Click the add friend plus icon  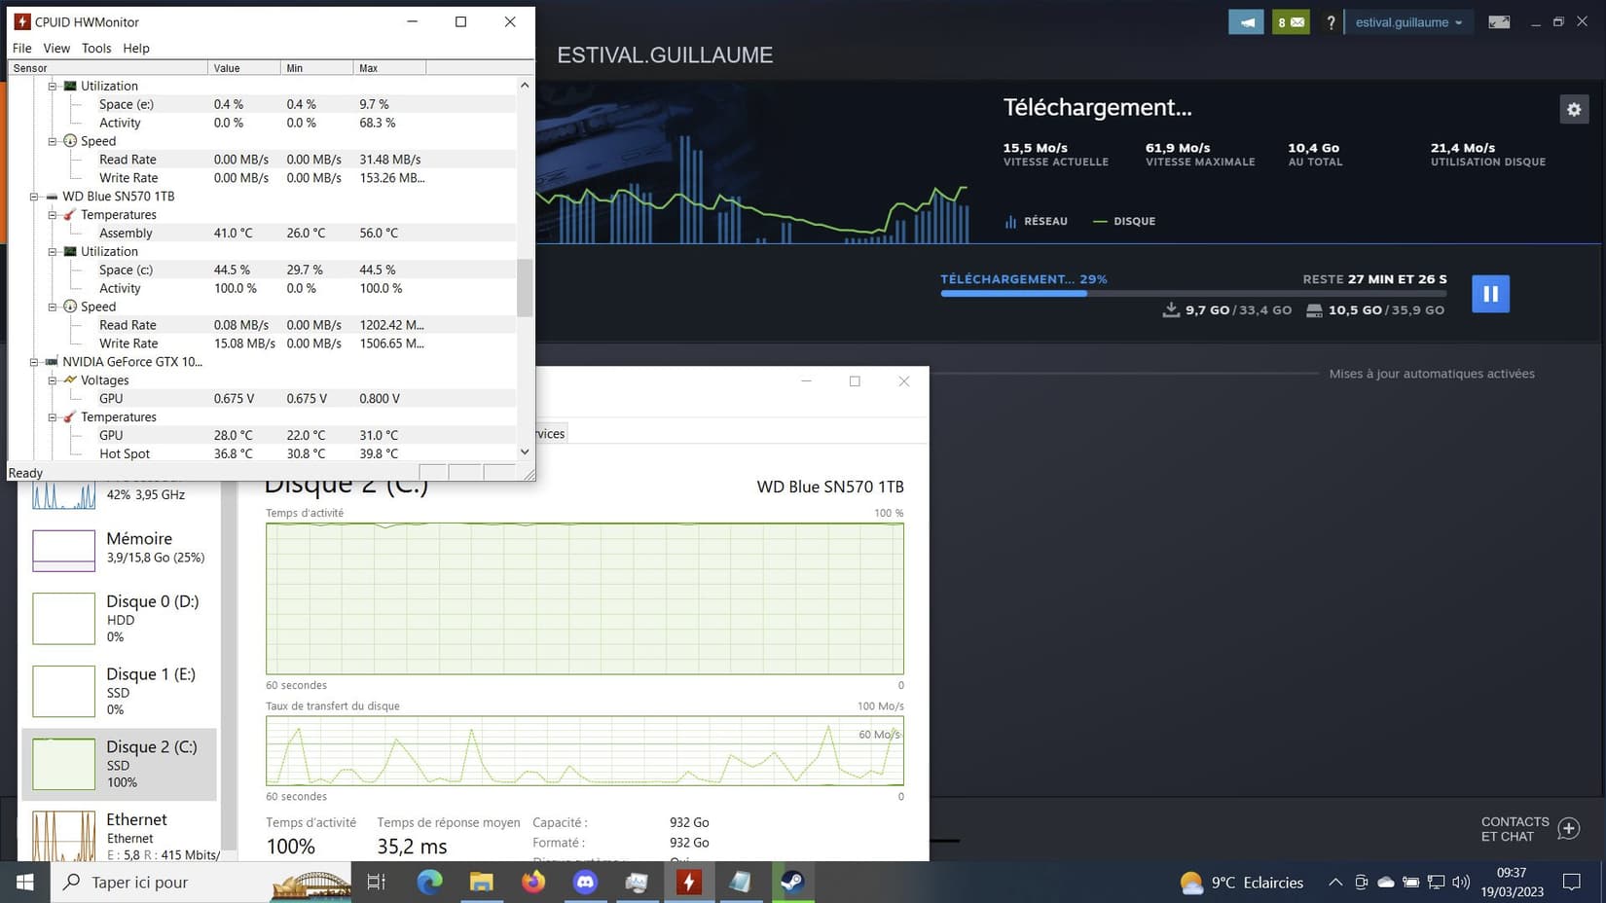click(x=1568, y=828)
